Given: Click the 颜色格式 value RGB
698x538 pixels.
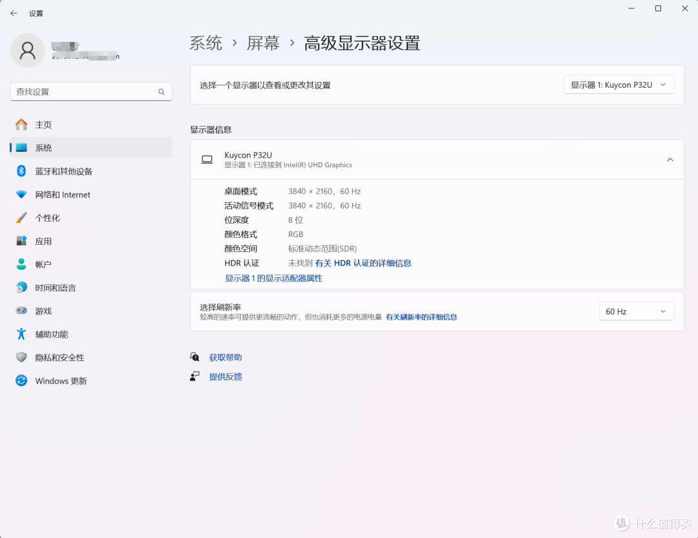Looking at the screenshot, I should pyautogui.click(x=295, y=234).
